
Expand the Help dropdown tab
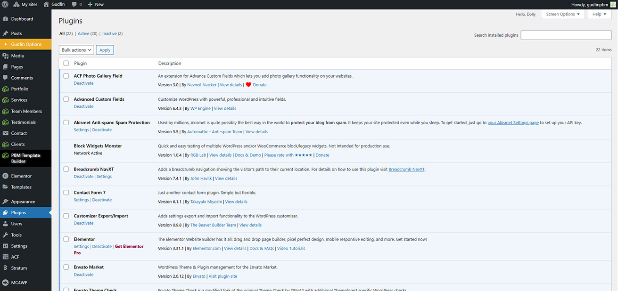click(599, 14)
